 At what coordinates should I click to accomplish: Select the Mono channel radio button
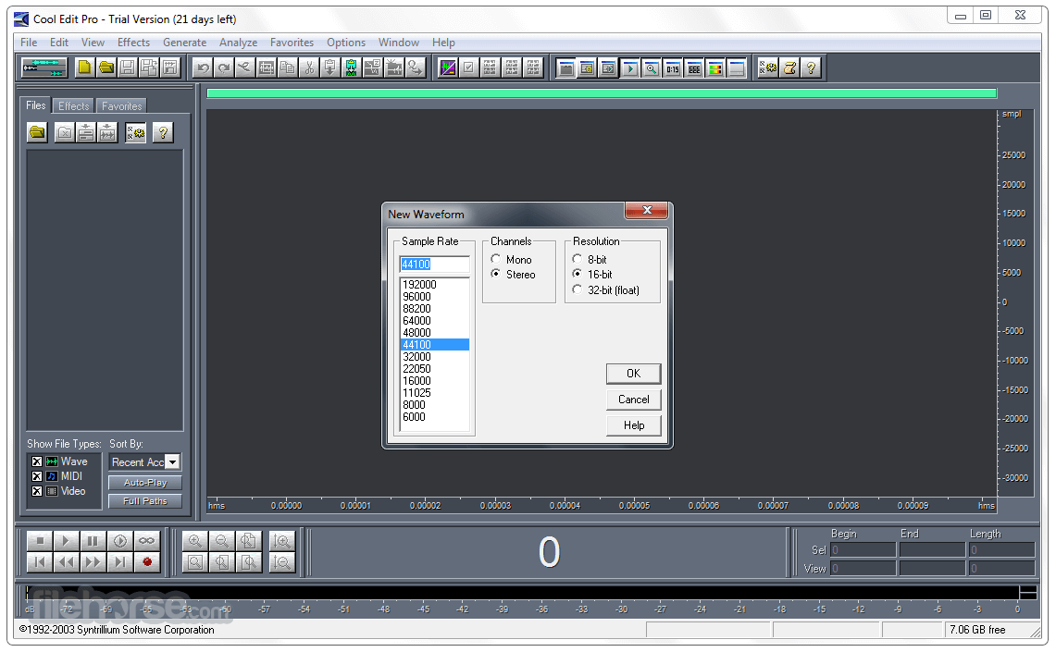[496, 259]
